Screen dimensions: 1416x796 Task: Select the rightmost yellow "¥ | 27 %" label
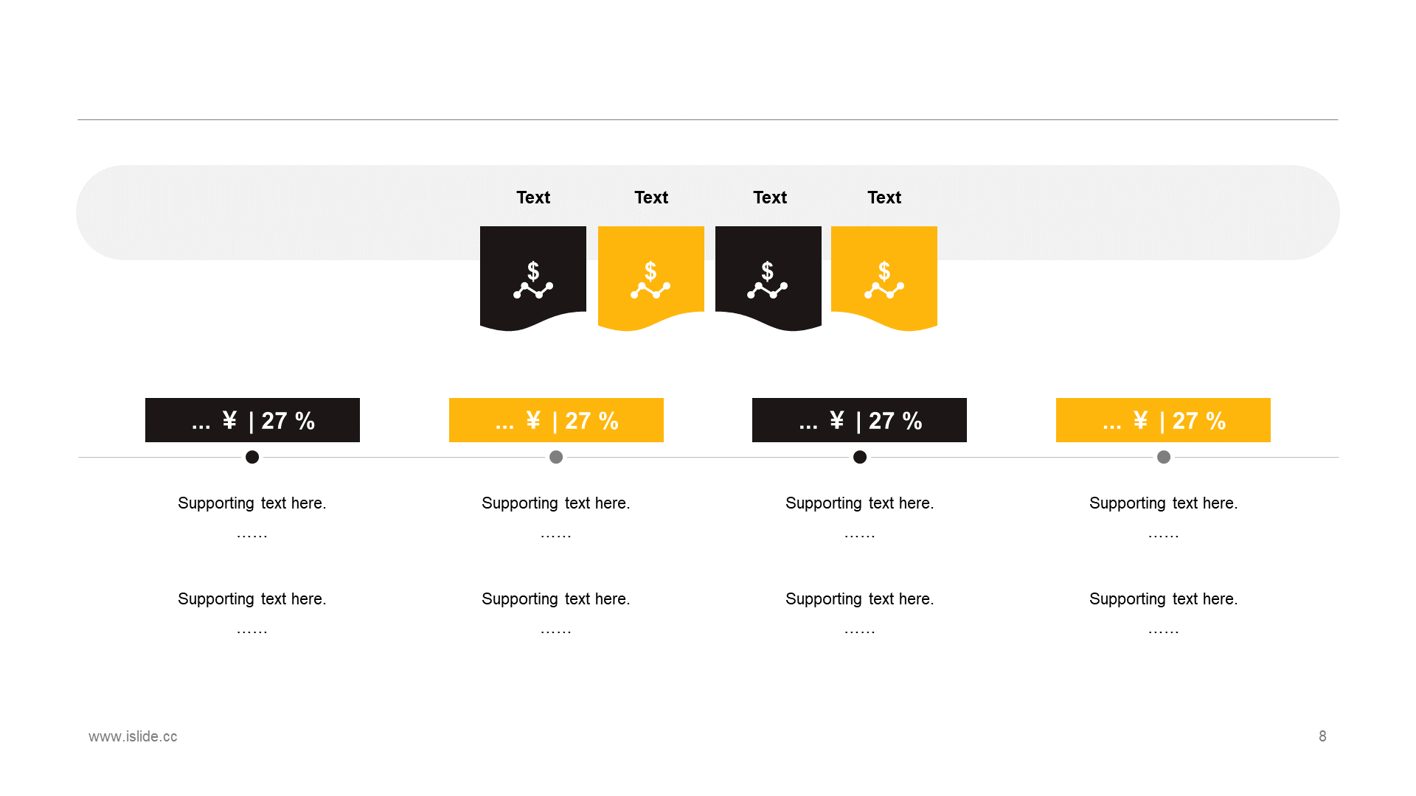point(1163,420)
